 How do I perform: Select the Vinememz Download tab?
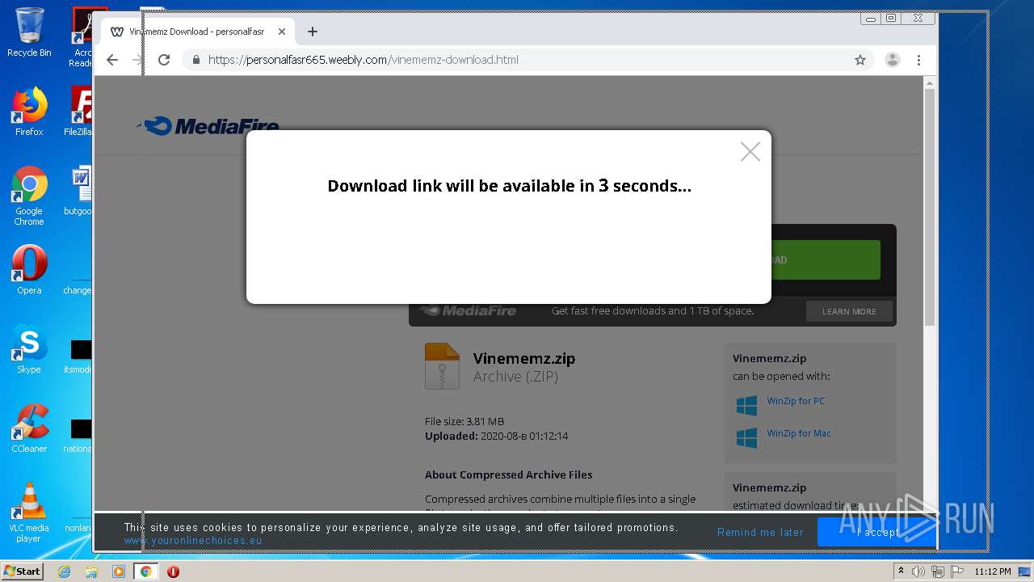click(x=197, y=32)
